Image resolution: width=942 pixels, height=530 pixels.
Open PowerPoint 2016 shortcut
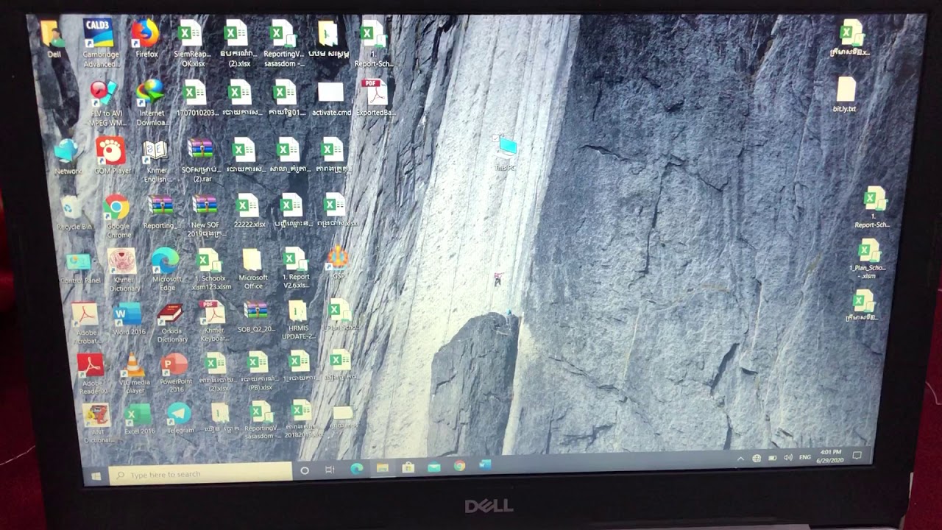click(x=175, y=372)
